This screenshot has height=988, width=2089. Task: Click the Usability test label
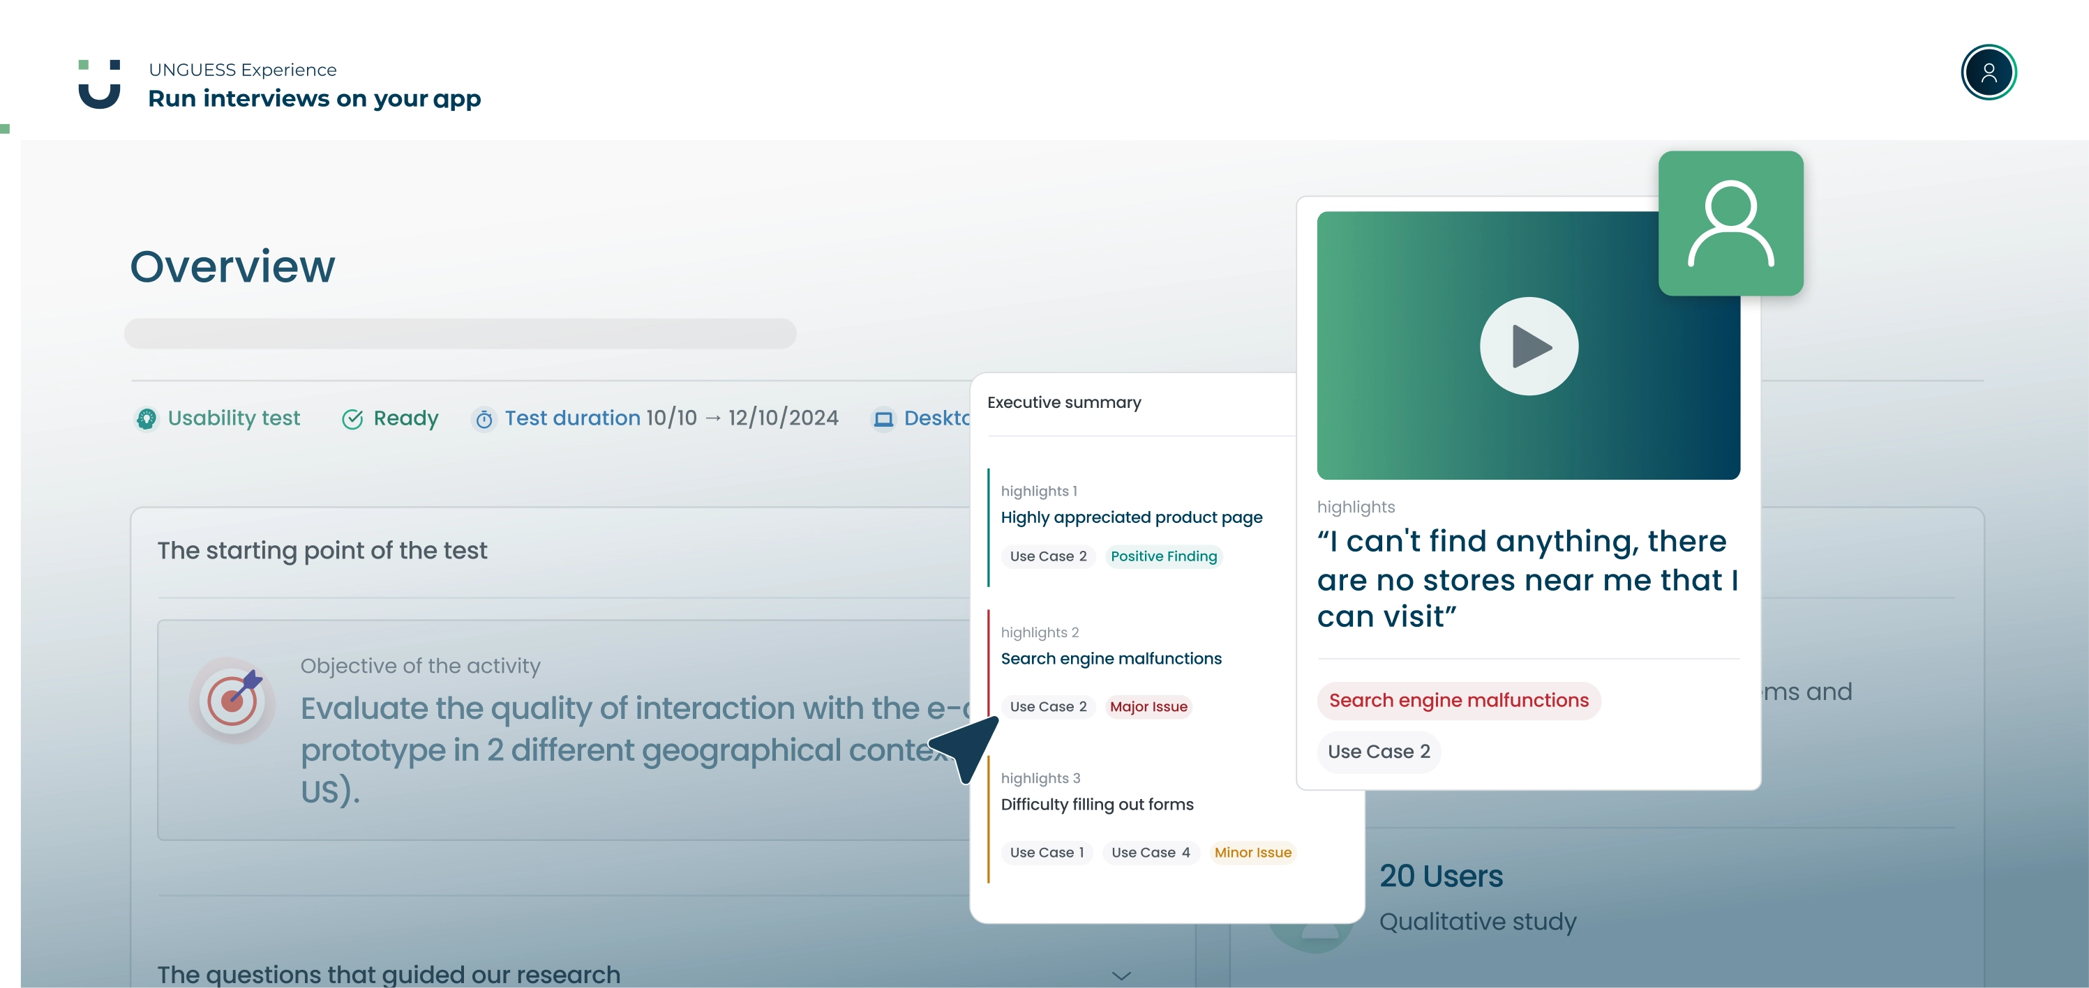(x=234, y=418)
